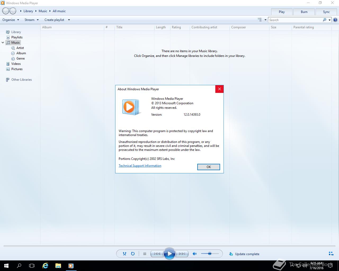Click Library in the breadcrumb path
The width and height of the screenshot is (339, 271).
[28, 11]
